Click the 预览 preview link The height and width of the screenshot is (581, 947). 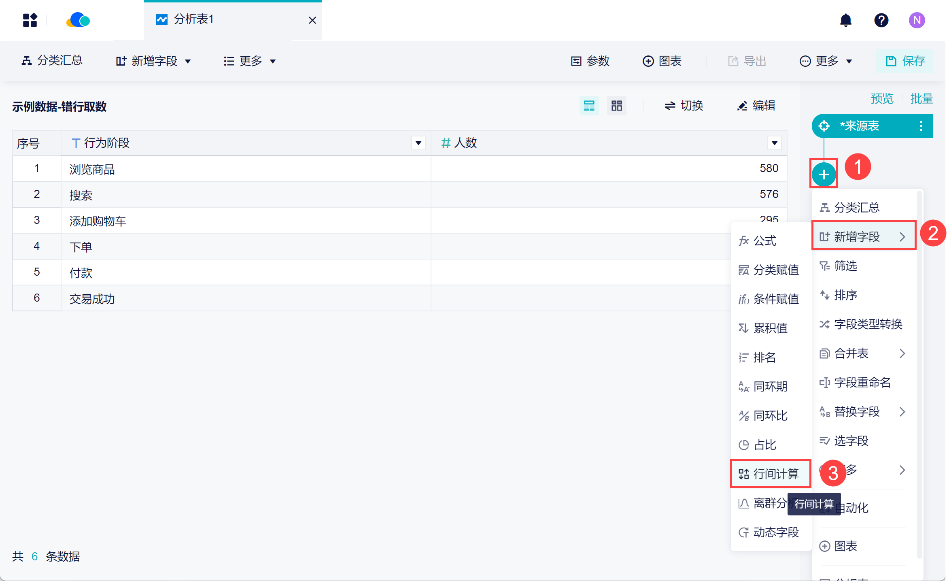point(882,98)
